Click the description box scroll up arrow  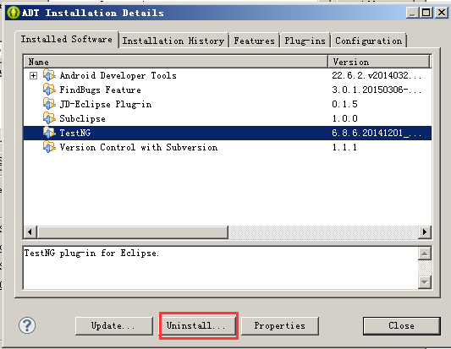tap(425, 254)
